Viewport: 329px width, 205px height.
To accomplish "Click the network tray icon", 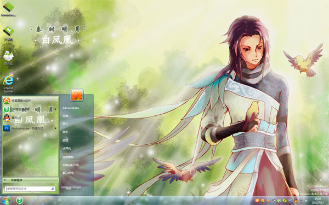I will click(x=301, y=201).
